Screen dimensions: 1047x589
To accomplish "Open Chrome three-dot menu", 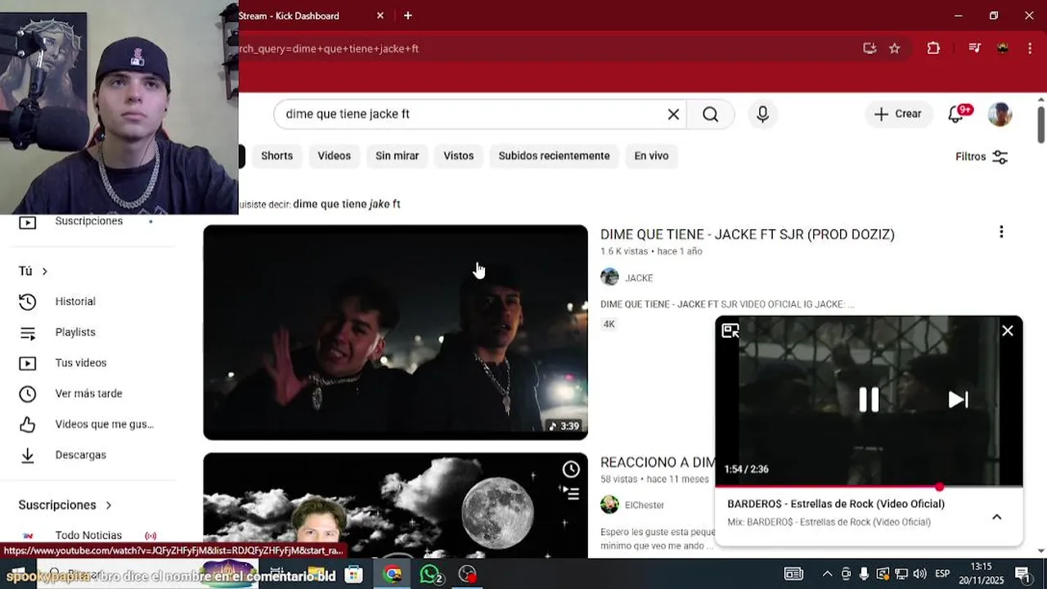I will tap(1030, 48).
